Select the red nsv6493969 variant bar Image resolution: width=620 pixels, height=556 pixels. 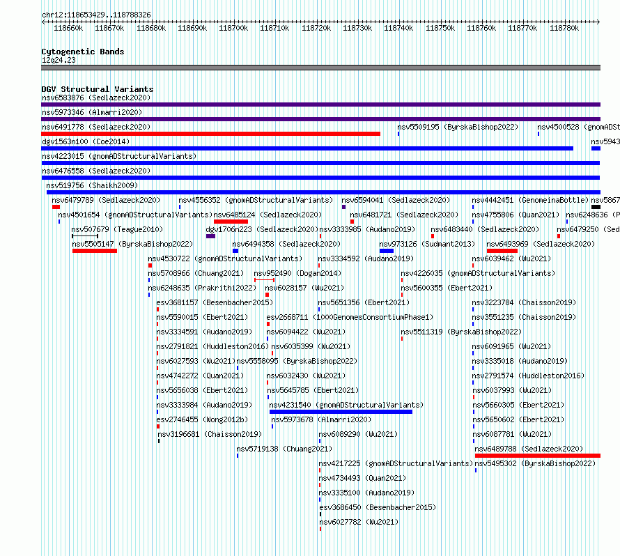point(502,251)
